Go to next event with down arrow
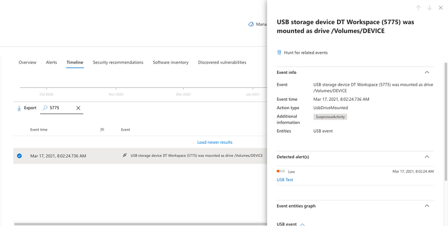 click(x=430, y=8)
